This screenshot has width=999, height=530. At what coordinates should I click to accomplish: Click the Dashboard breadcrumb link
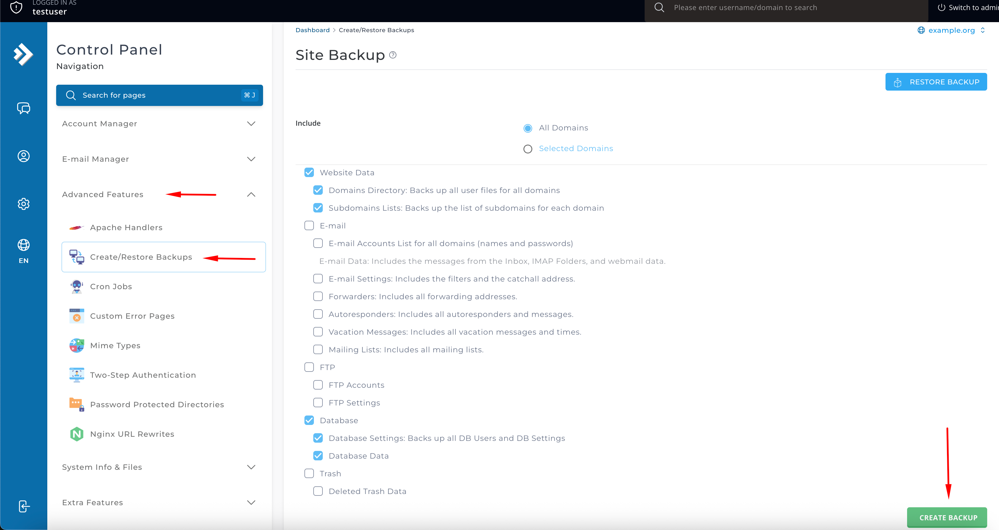(x=312, y=30)
